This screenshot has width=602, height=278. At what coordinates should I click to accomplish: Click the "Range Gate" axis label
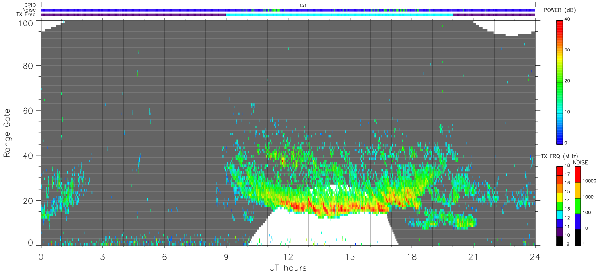click(x=7, y=133)
